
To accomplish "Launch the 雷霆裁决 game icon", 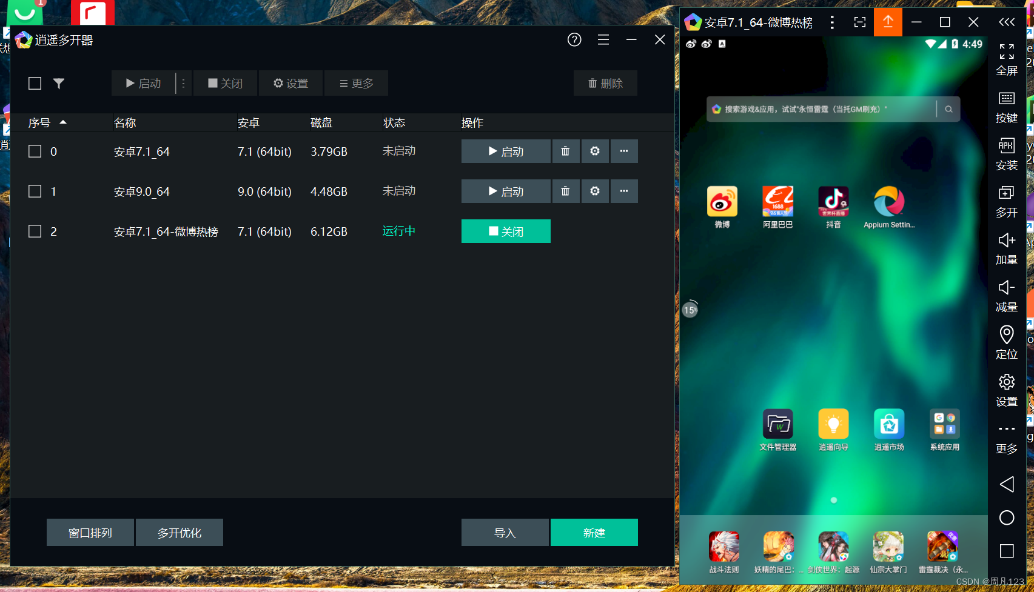I will point(942,547).
